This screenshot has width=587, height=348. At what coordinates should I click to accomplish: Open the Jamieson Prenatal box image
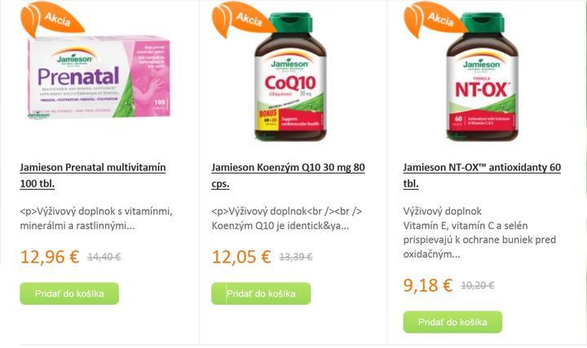[99, 77]
